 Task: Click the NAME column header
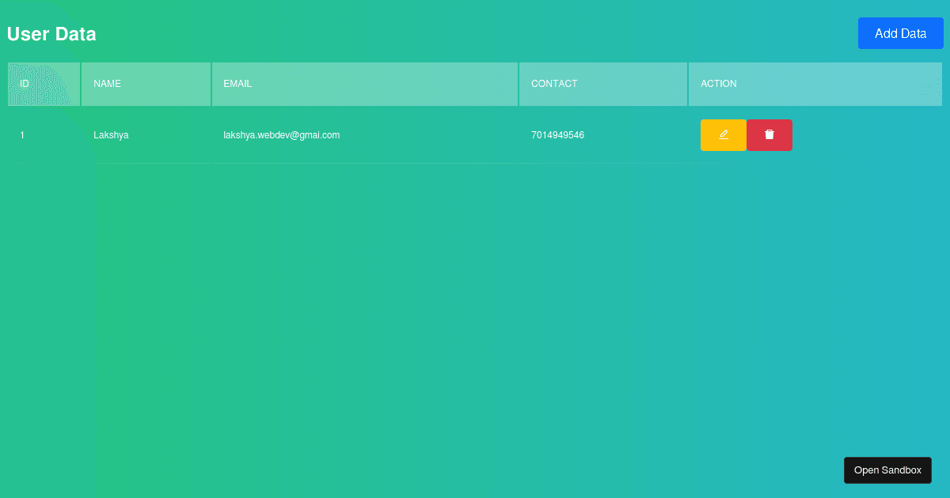pyautogui.click(x=108, y=84)
